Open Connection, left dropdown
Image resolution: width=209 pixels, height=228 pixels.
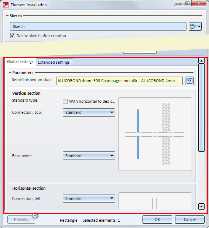[x=89, y=199]
